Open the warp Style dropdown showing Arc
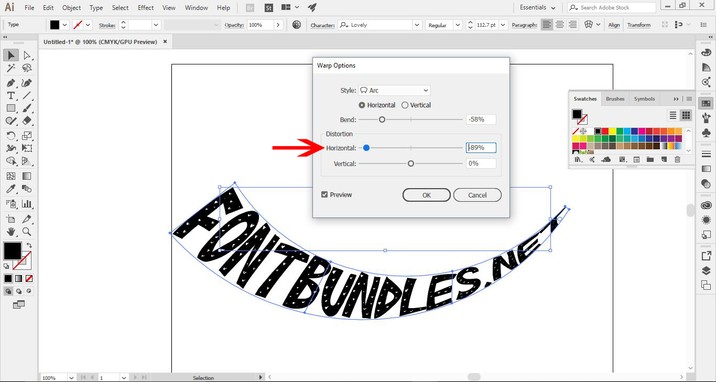 coord(394,90)
